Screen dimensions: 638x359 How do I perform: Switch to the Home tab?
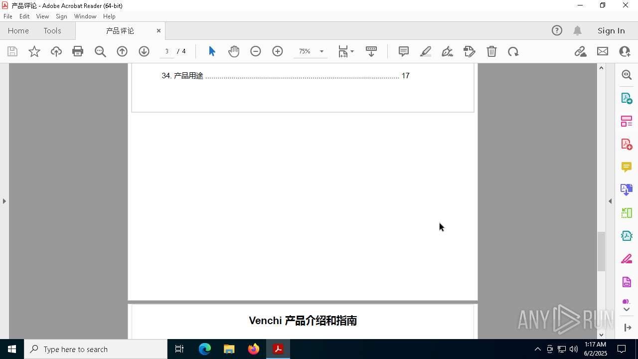click(18, 30)
